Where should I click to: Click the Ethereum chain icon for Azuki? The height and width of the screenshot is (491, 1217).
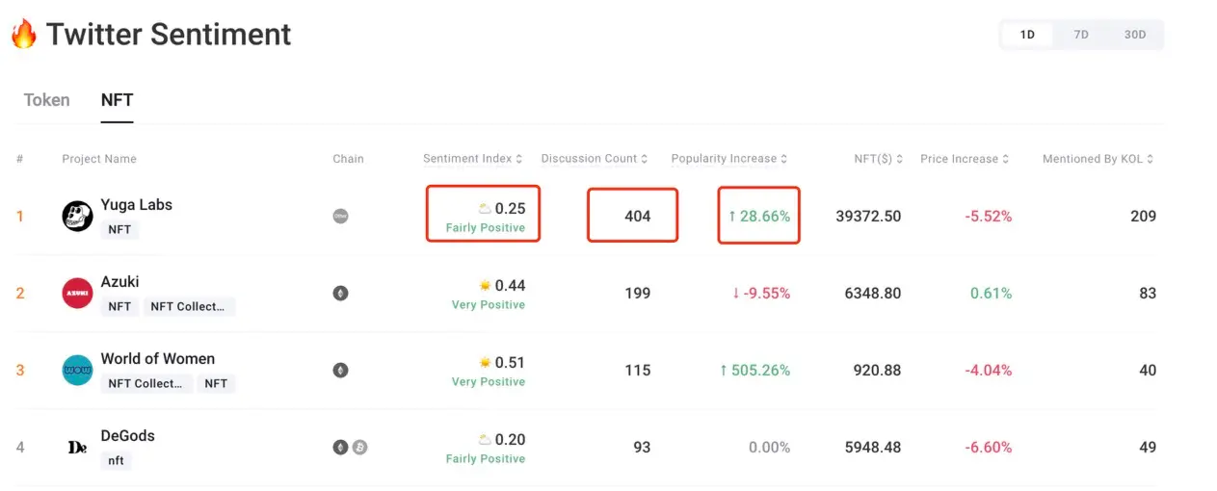[x=340, y=293]
